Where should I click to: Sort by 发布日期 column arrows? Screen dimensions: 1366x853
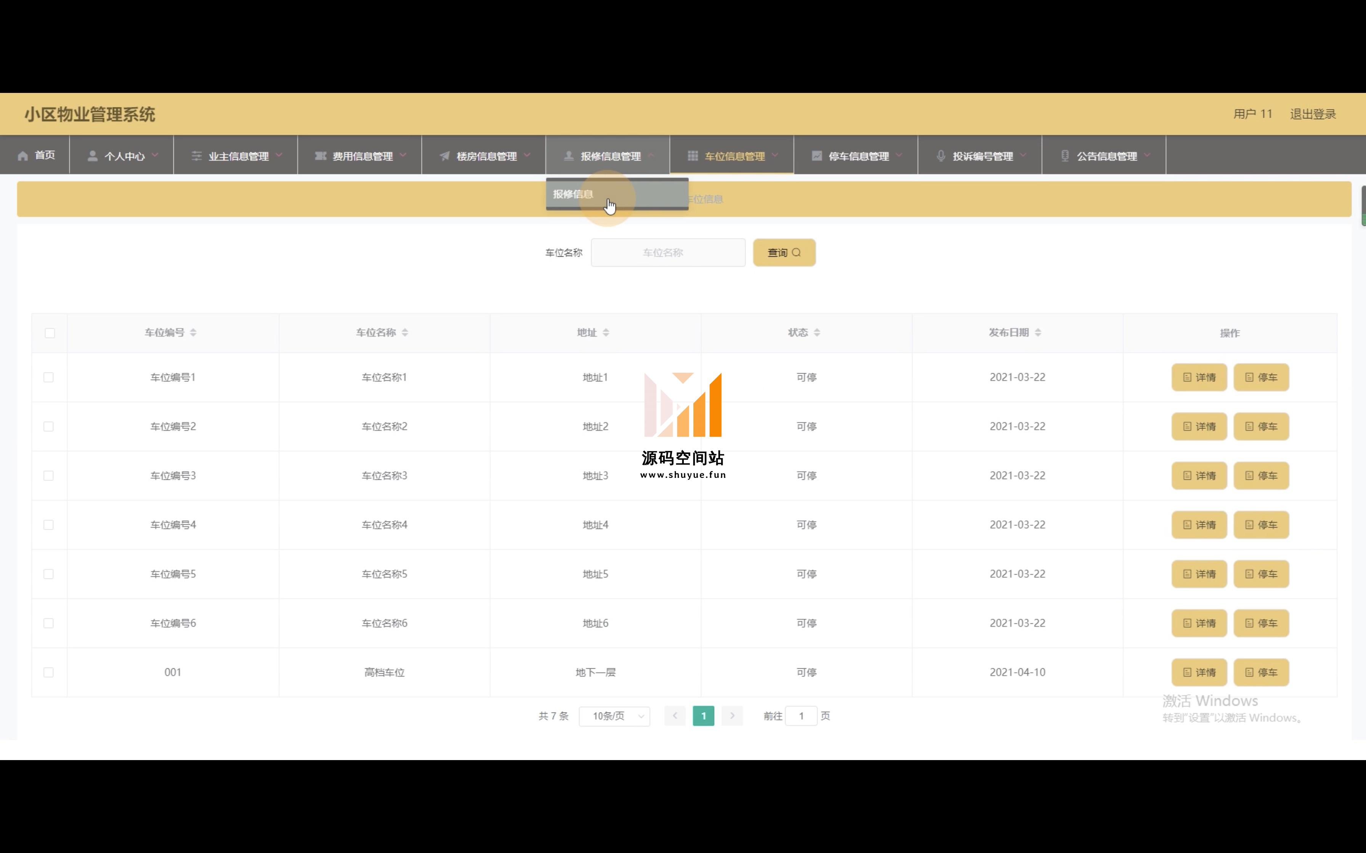[1038, 332]
